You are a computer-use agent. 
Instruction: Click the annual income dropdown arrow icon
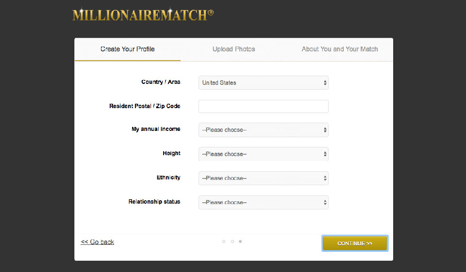pyautogui.click(x=325, y=130)
